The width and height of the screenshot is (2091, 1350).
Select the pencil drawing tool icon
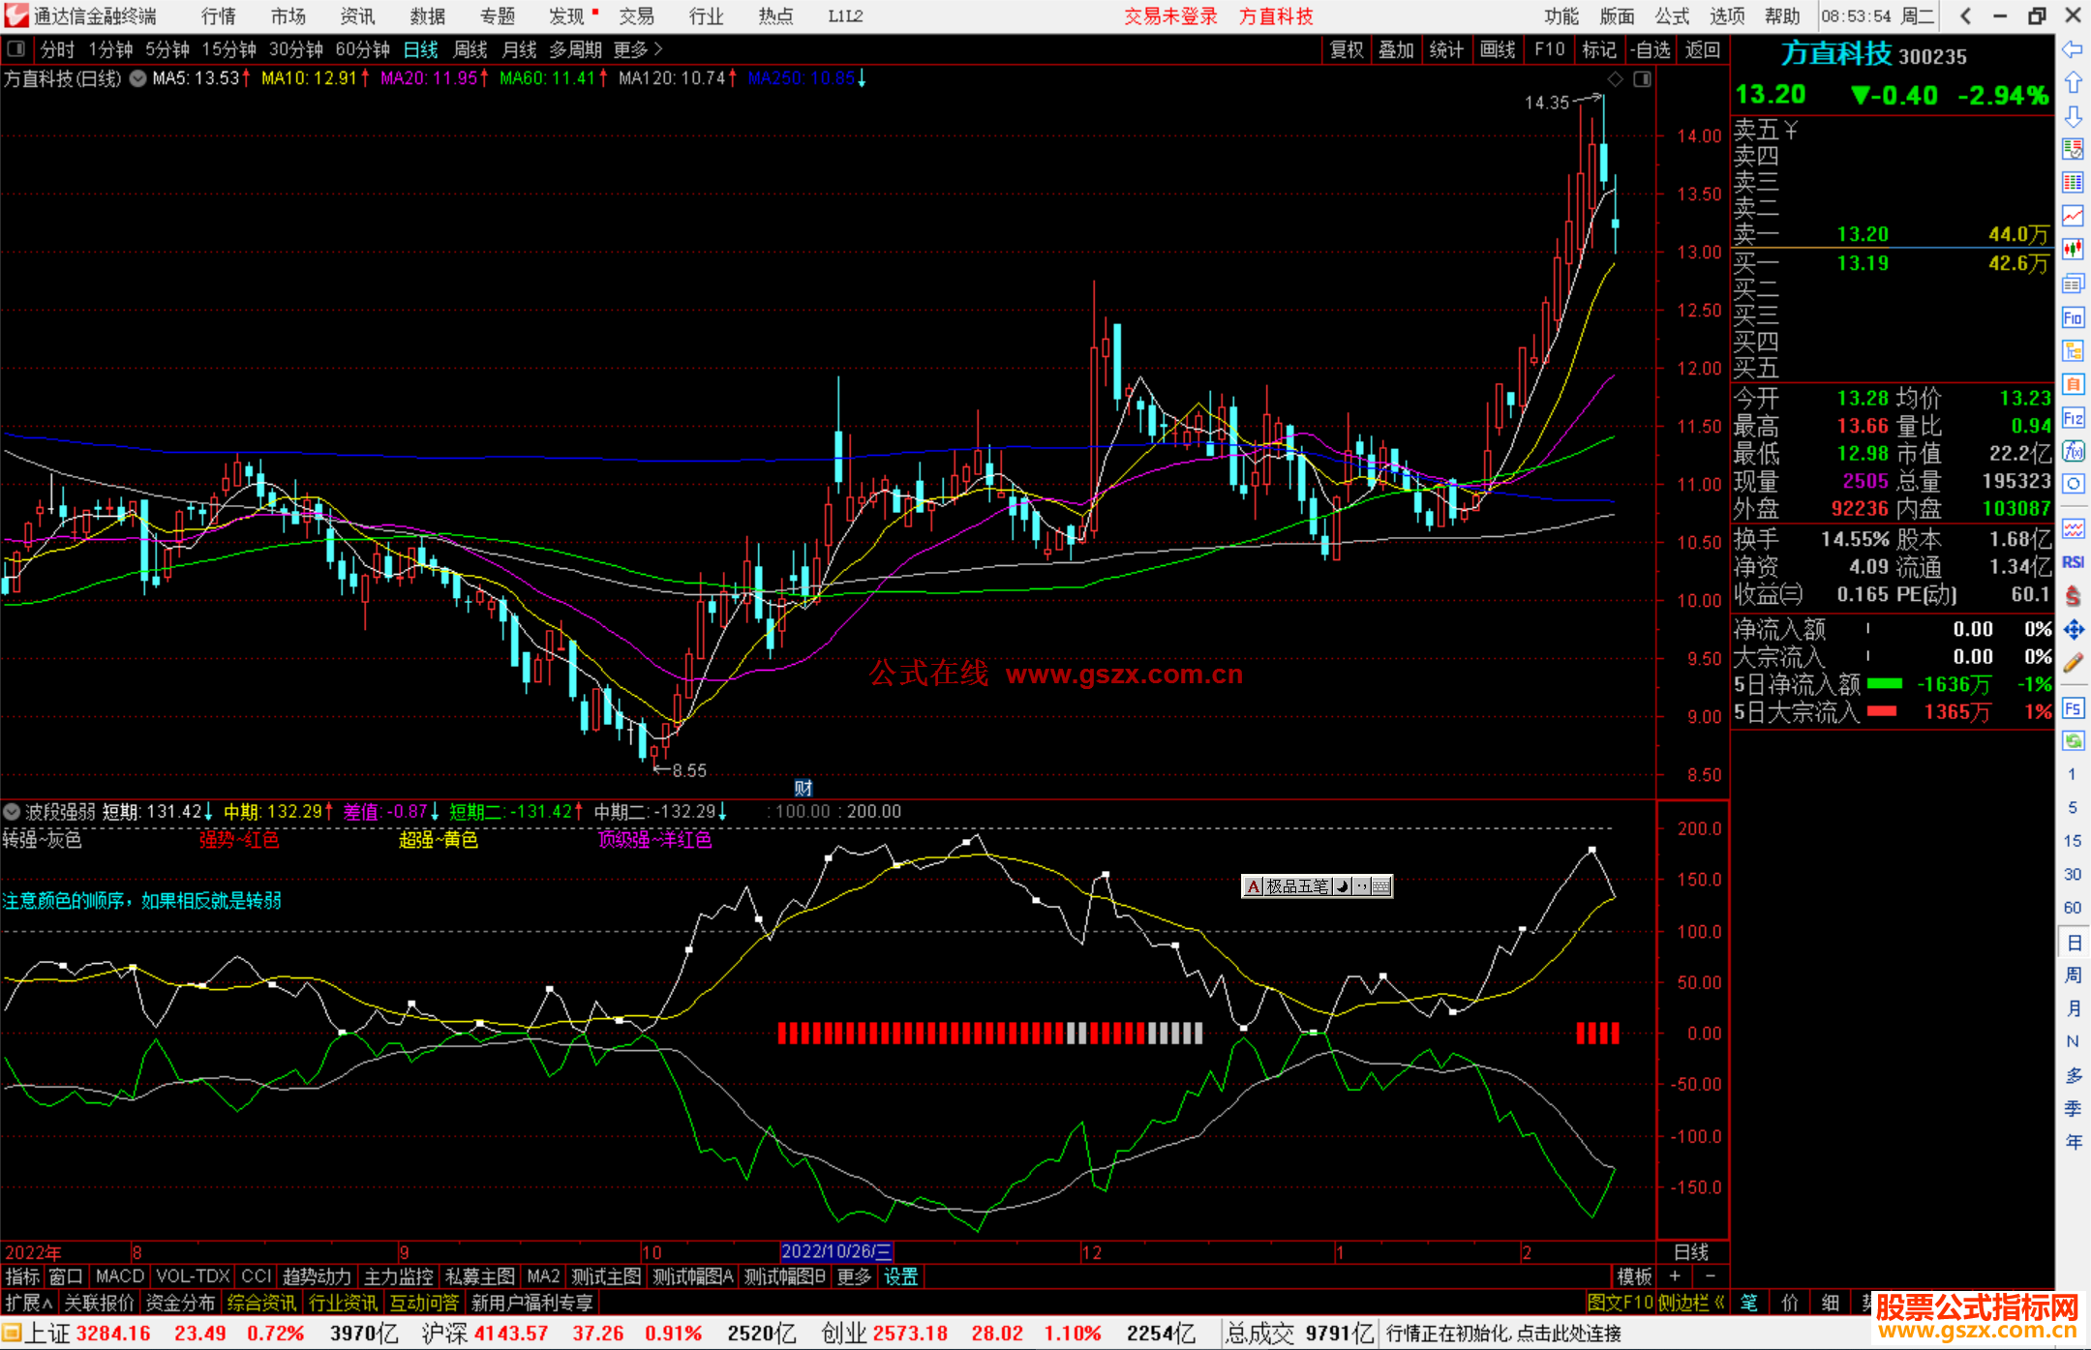[x=2073, y=663]
